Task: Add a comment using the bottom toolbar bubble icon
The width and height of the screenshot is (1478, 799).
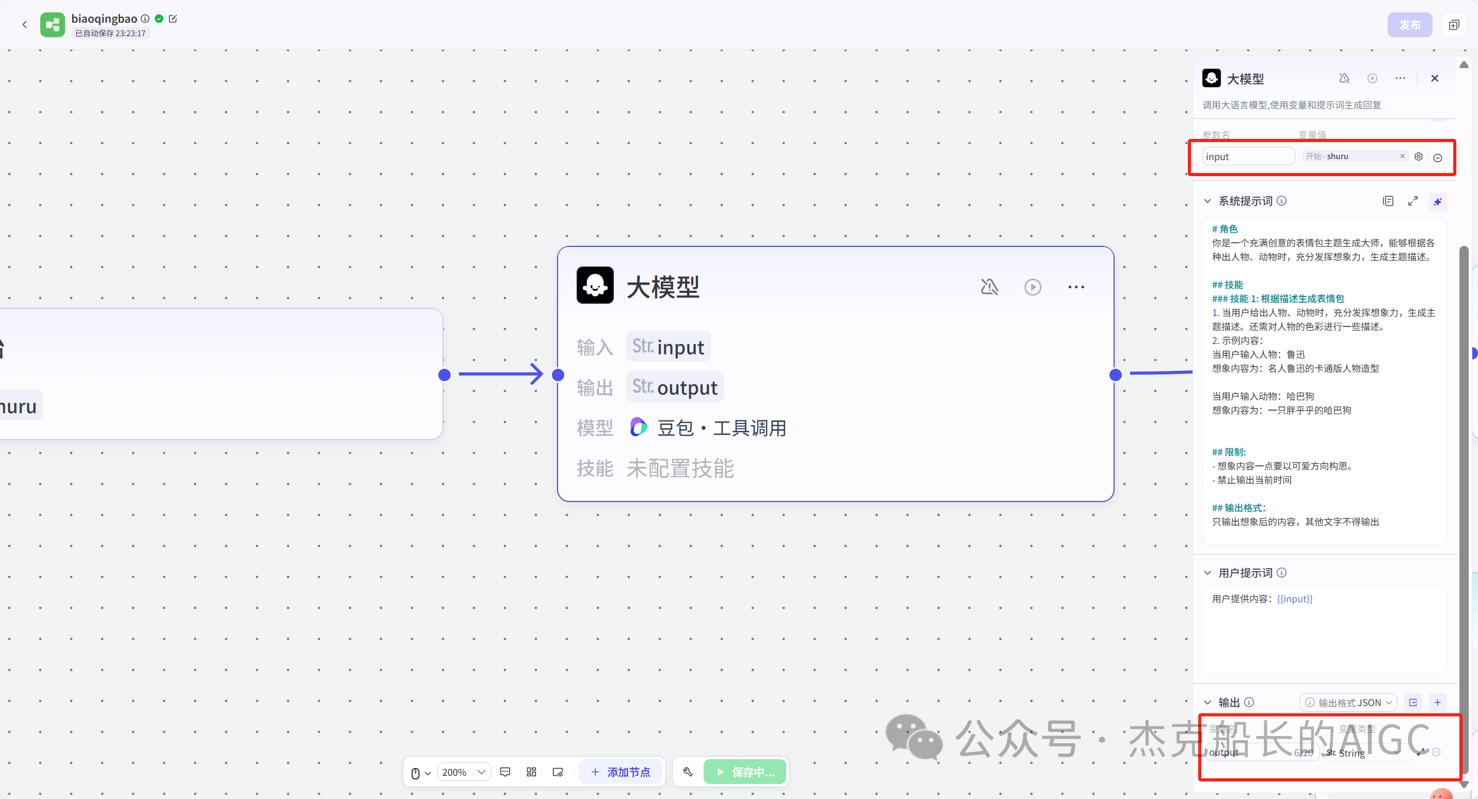Action: pyautogui.click(x=505, y=772)
